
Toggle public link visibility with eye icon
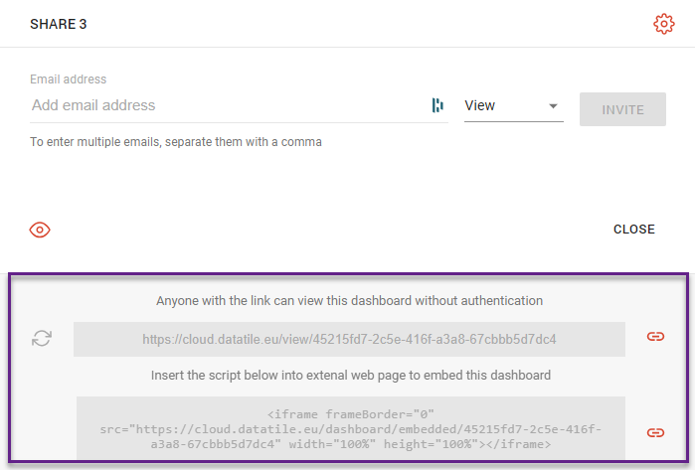(40, 230)
